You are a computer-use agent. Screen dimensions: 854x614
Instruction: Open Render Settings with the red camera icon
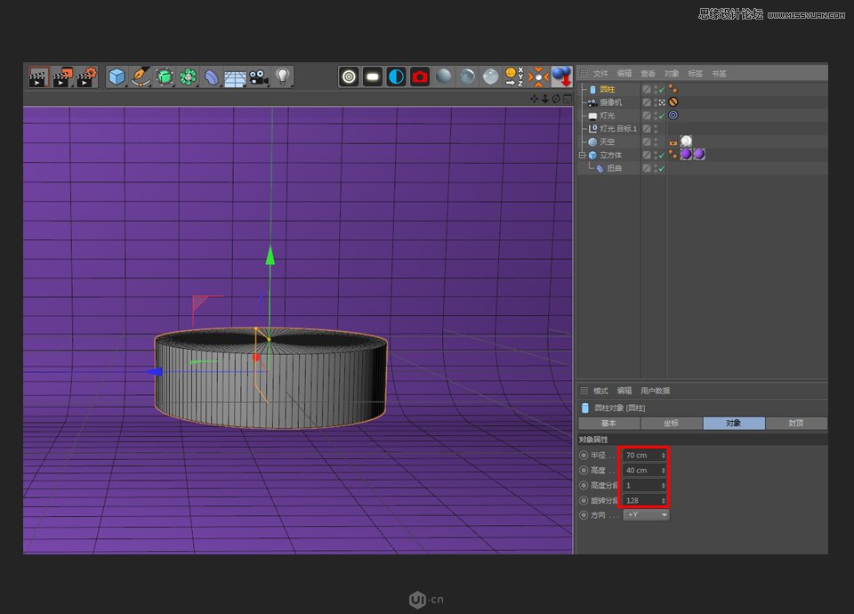point(418,77)
